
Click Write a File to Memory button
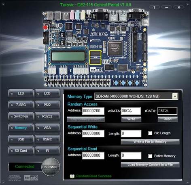[150, 142]
